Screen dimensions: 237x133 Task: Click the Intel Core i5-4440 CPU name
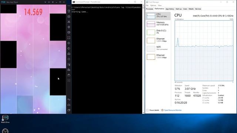[x=213, y=16]
